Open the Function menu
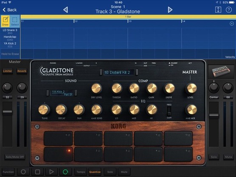 coord(8,172)
